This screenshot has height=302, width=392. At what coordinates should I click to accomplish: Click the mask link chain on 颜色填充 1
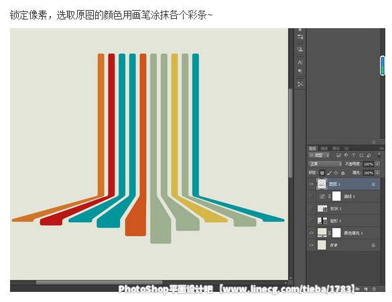coord(329,233)
